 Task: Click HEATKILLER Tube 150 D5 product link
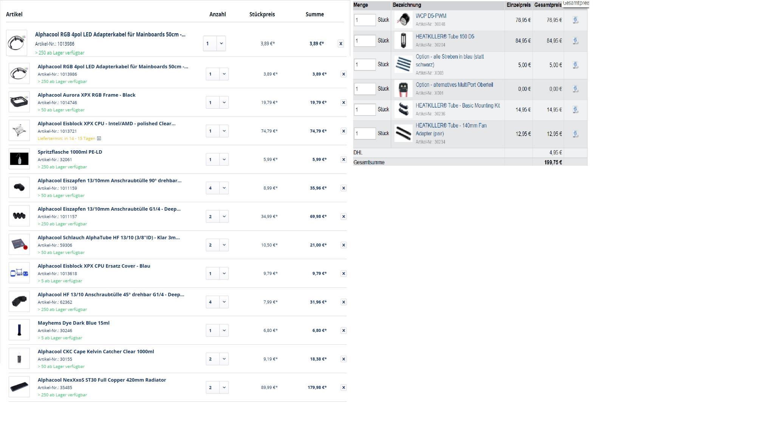445,37
